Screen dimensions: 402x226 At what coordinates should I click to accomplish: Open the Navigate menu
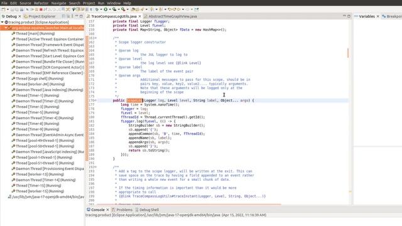point(58,3)
